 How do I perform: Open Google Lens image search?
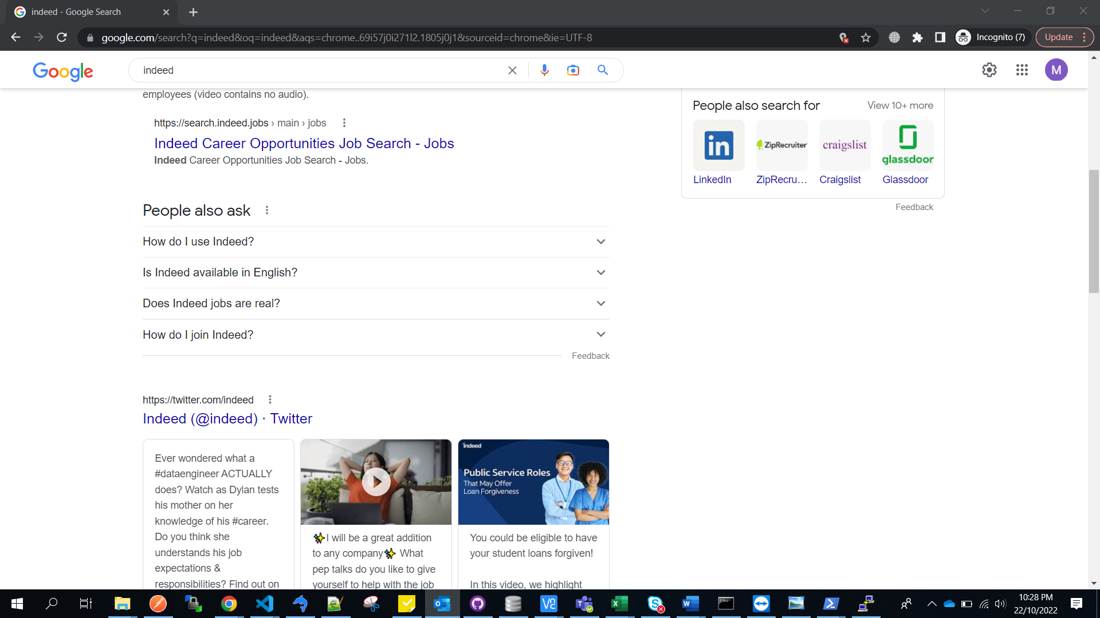point(573,70)
